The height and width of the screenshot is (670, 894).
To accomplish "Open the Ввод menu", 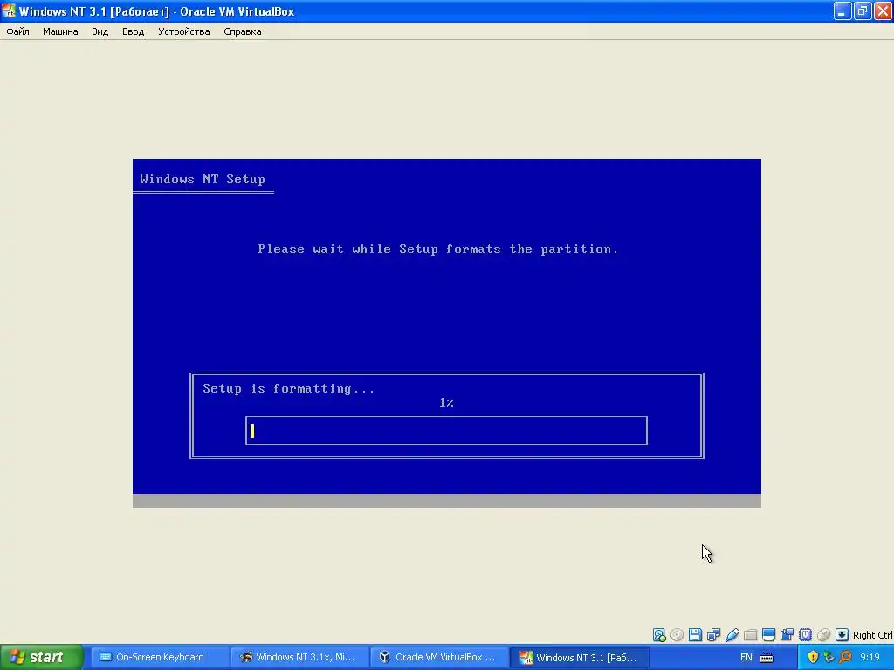I will click(x=133, y=31).
